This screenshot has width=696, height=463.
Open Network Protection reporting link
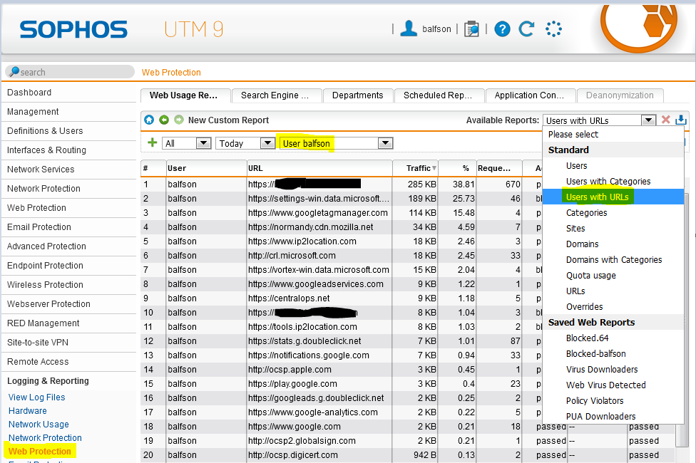tap(45, 438)
